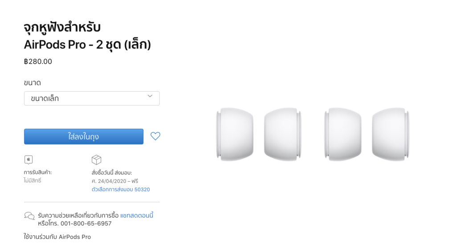Click the fourth ear tip image
Screen dimensions: 456x250
tap(391, 134)
